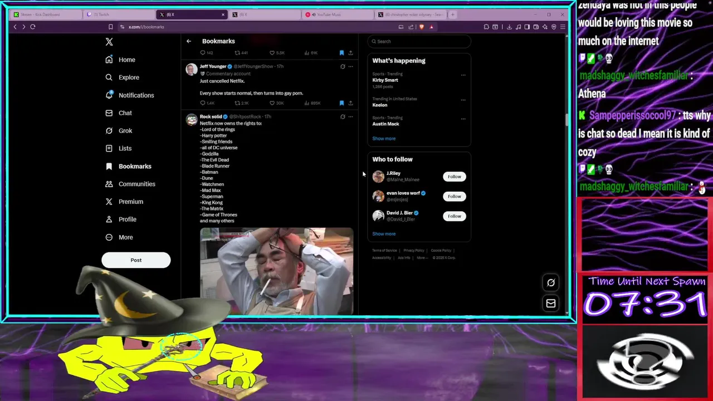The image size is (713, 401).
Task: Share Jeff Younger's post
Action: [x=350, y=103]
